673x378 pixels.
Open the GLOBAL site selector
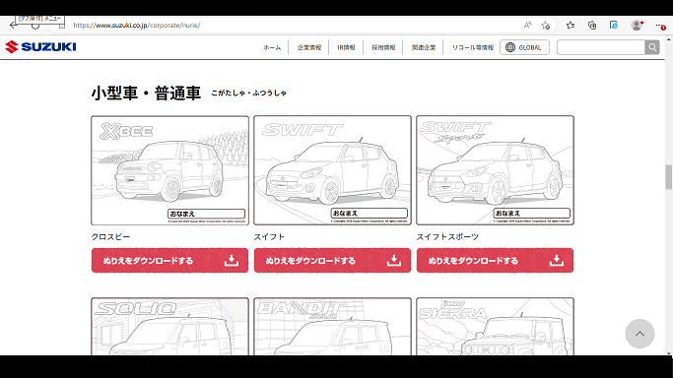click(524, 47)
